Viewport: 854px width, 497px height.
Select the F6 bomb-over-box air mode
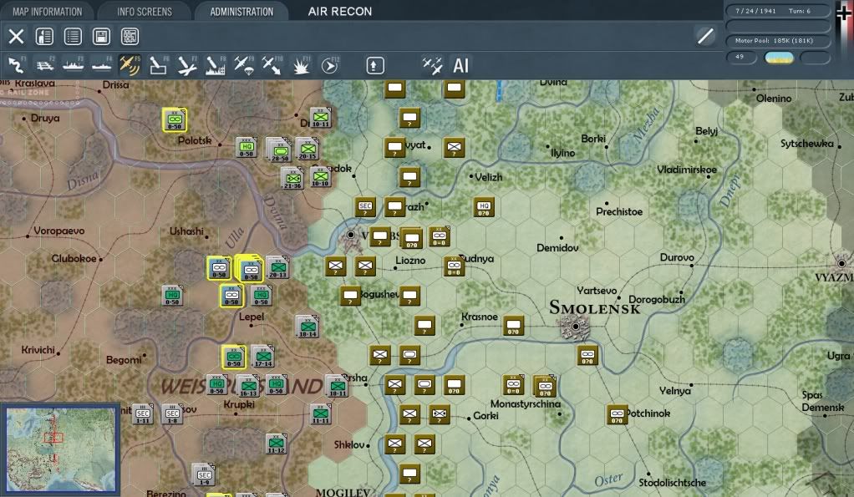point(158,65)
